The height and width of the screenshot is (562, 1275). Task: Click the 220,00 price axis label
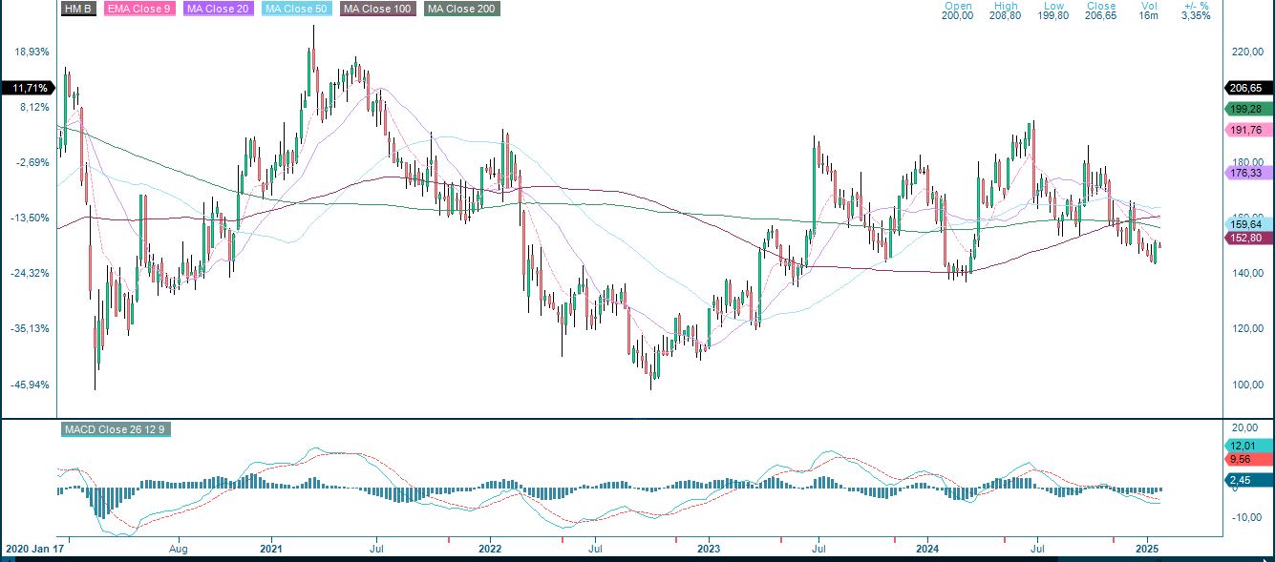point(1246,52)
